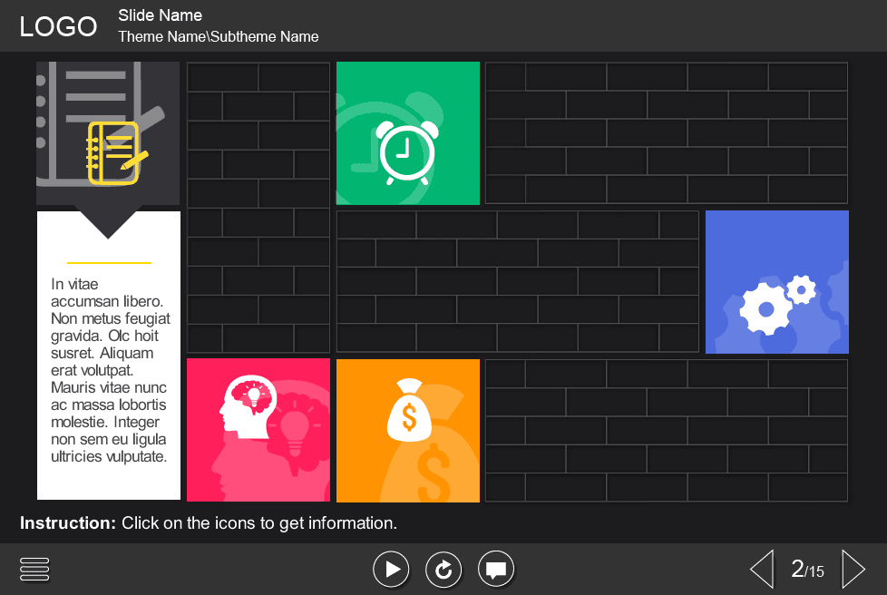Viewport: 887px width, 595px height.
Task: Go back to the previous slide
Action: (x=762, y=569)
